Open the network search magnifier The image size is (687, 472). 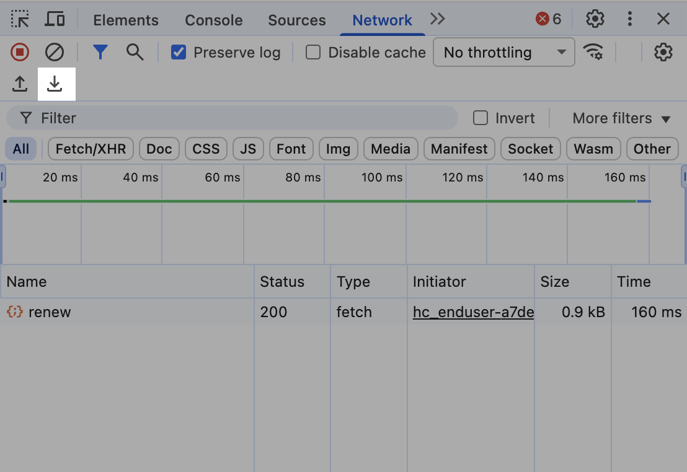(x=135, y=52)
